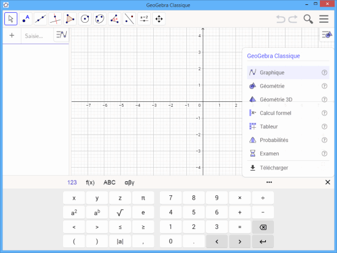337x253 pixels.
Task: Select the Slider a=2 tool
Action: coord(144,19)
